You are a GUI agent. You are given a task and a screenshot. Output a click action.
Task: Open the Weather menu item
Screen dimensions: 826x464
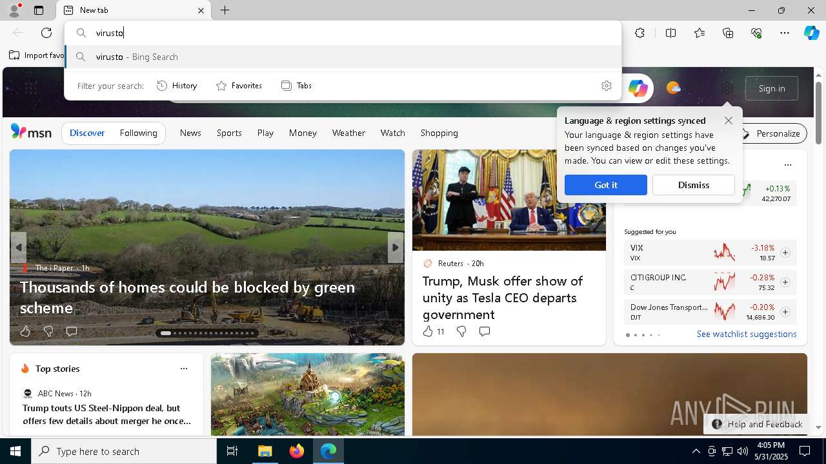pos(348,133)
